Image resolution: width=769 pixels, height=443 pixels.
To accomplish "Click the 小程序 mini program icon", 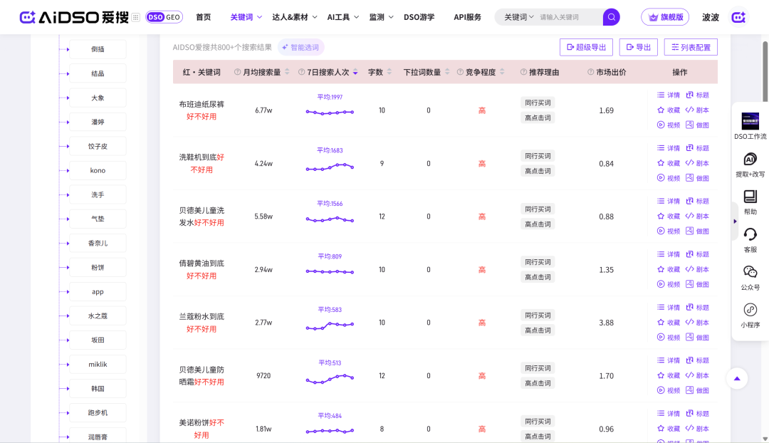I will click(750, 310).
